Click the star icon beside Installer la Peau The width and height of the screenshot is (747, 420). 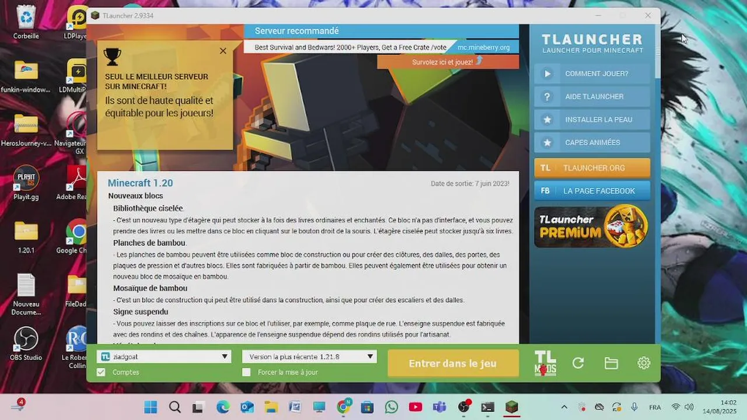547,120
